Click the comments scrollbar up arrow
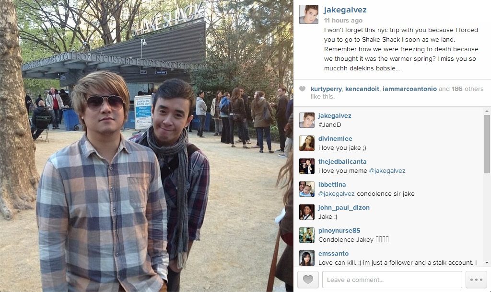Screen dimensions: 491x292 pyautogui.click(x=487, y=111)
